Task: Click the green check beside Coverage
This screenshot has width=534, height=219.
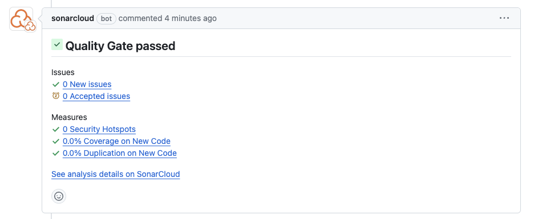Action: click(56, 141)
